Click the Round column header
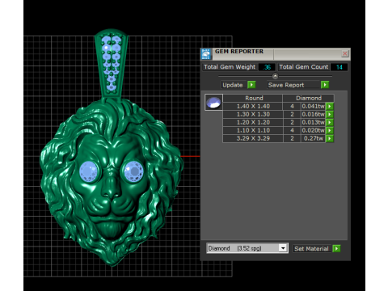Screen dimensions: 388x291 (x=254, y=98)
